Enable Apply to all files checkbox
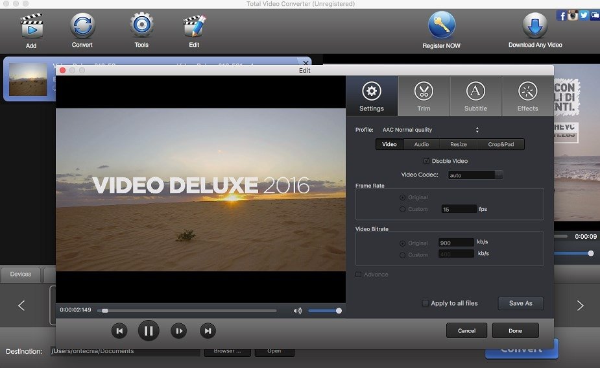 (425, 303)
